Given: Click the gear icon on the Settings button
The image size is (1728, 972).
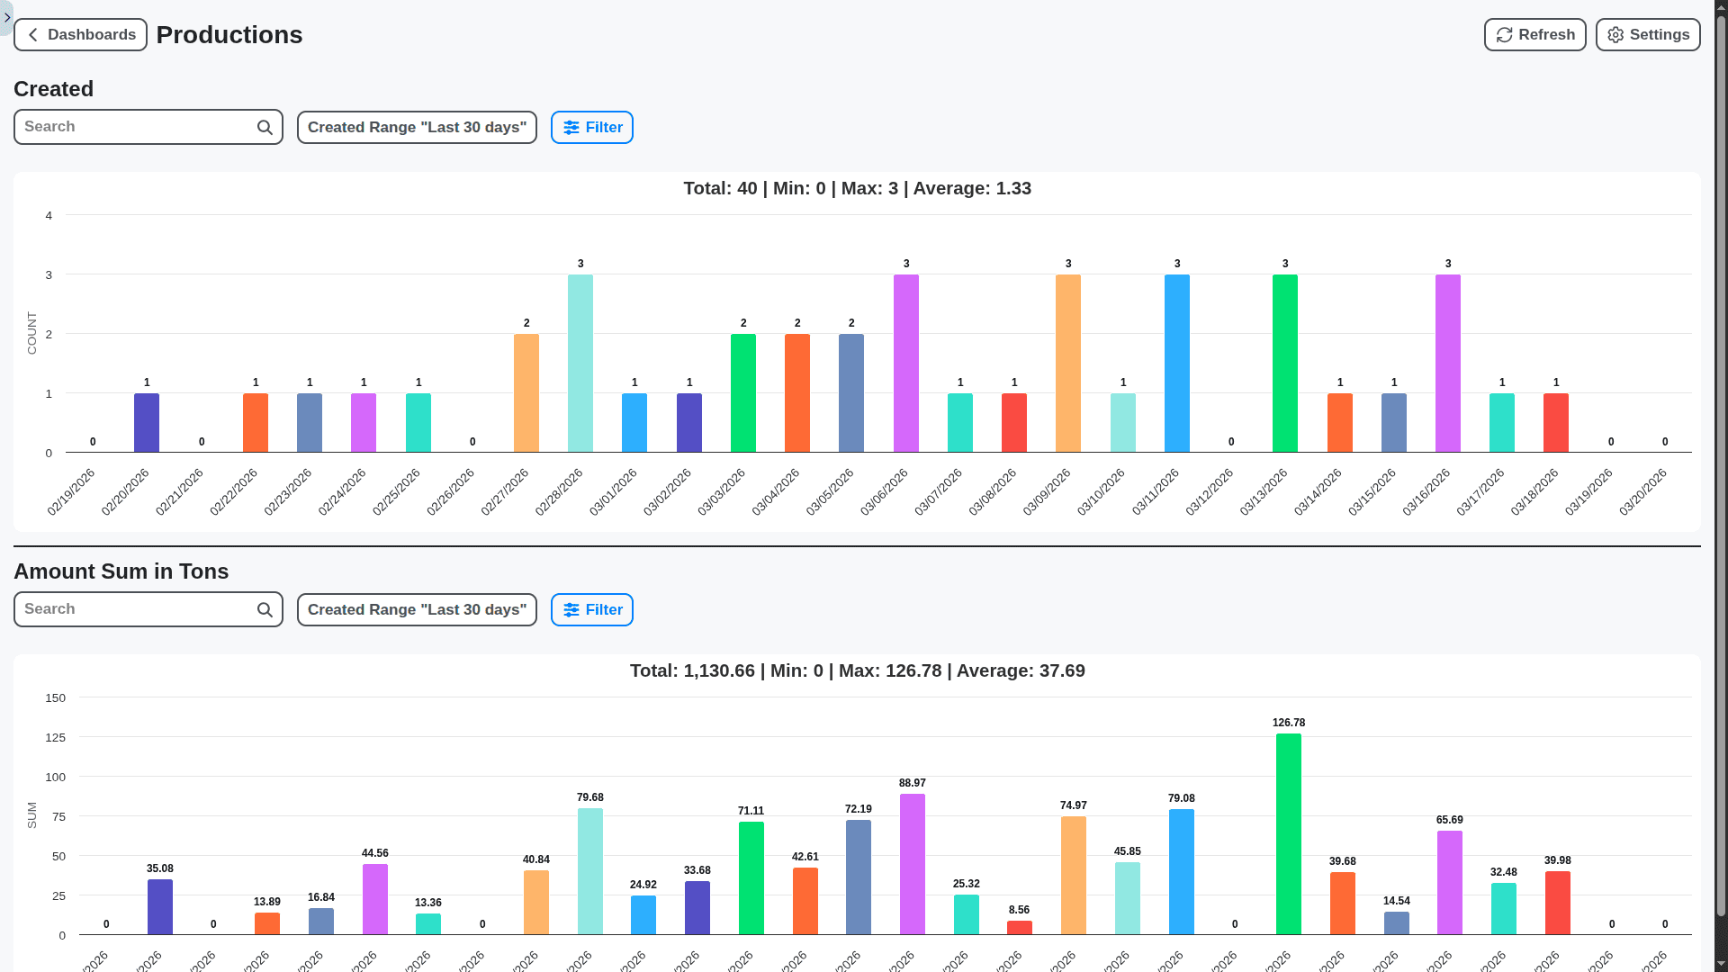Looking at the screenshot, I should point(1615,34).
